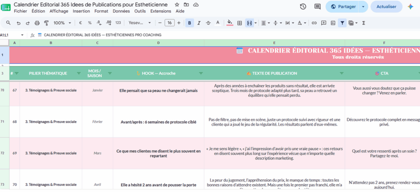Format as percent
The image size is (420, 192).
(90, 23)
